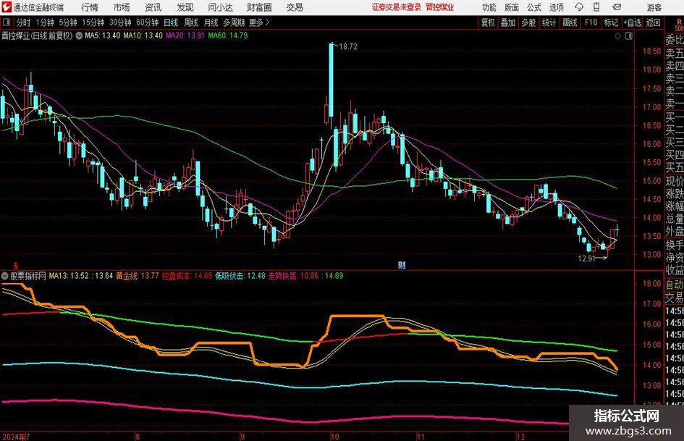Switch to the 30分钟 period tab
684x441 pixels.
(120, 22)
